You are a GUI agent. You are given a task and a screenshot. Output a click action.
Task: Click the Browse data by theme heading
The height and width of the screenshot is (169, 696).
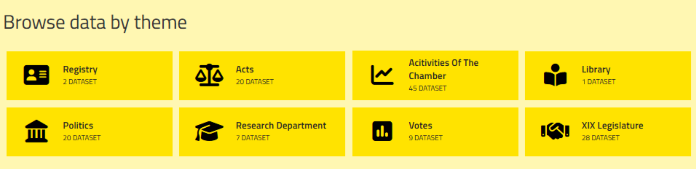[95, 22]
